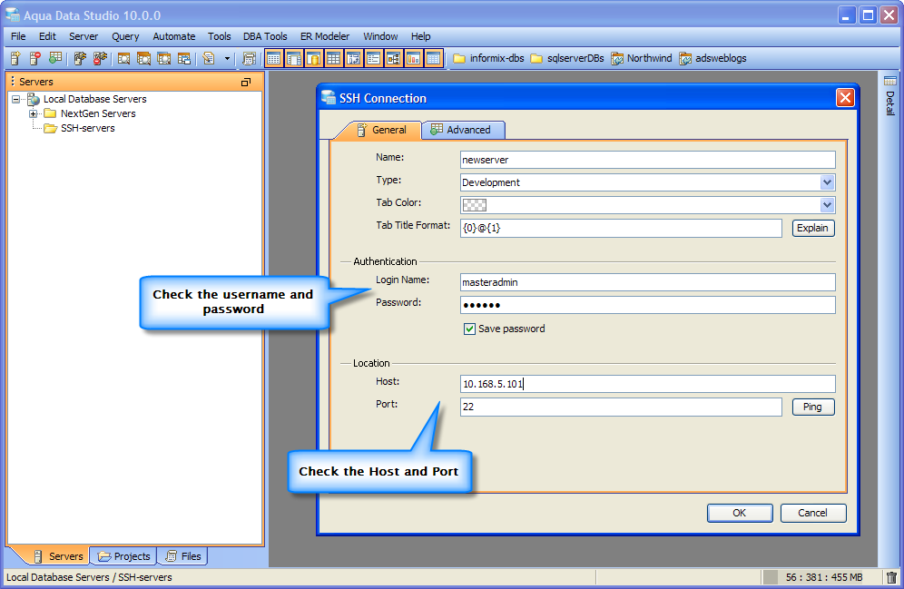Select the NextGen Servers tree item
Screen dimensions: 904x589
pyautogui.click(x=98, y=113)
